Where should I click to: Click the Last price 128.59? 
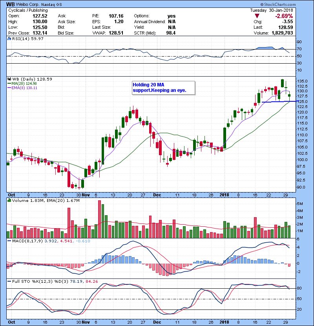(x=285, y=27)
